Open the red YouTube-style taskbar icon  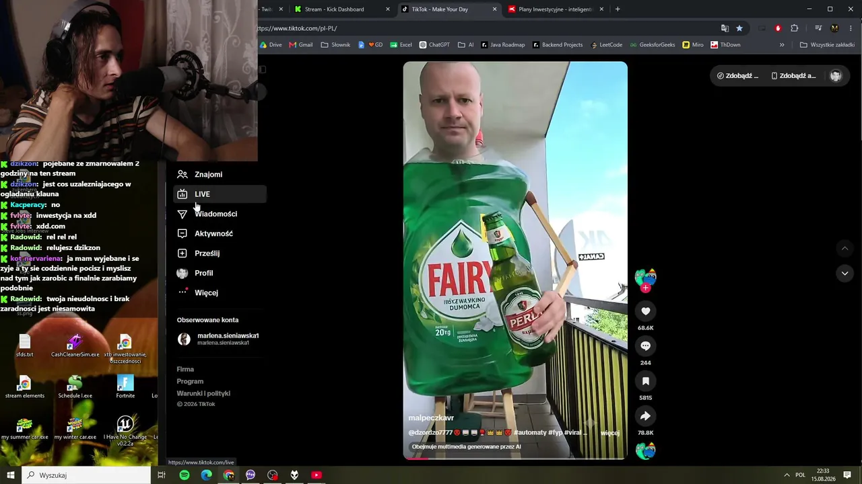pos(317,475)
